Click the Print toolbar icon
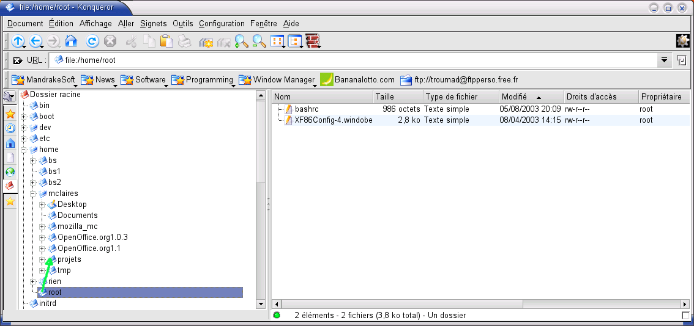The width and height of the screenshot is (694, 326). (x=184, y=42)
